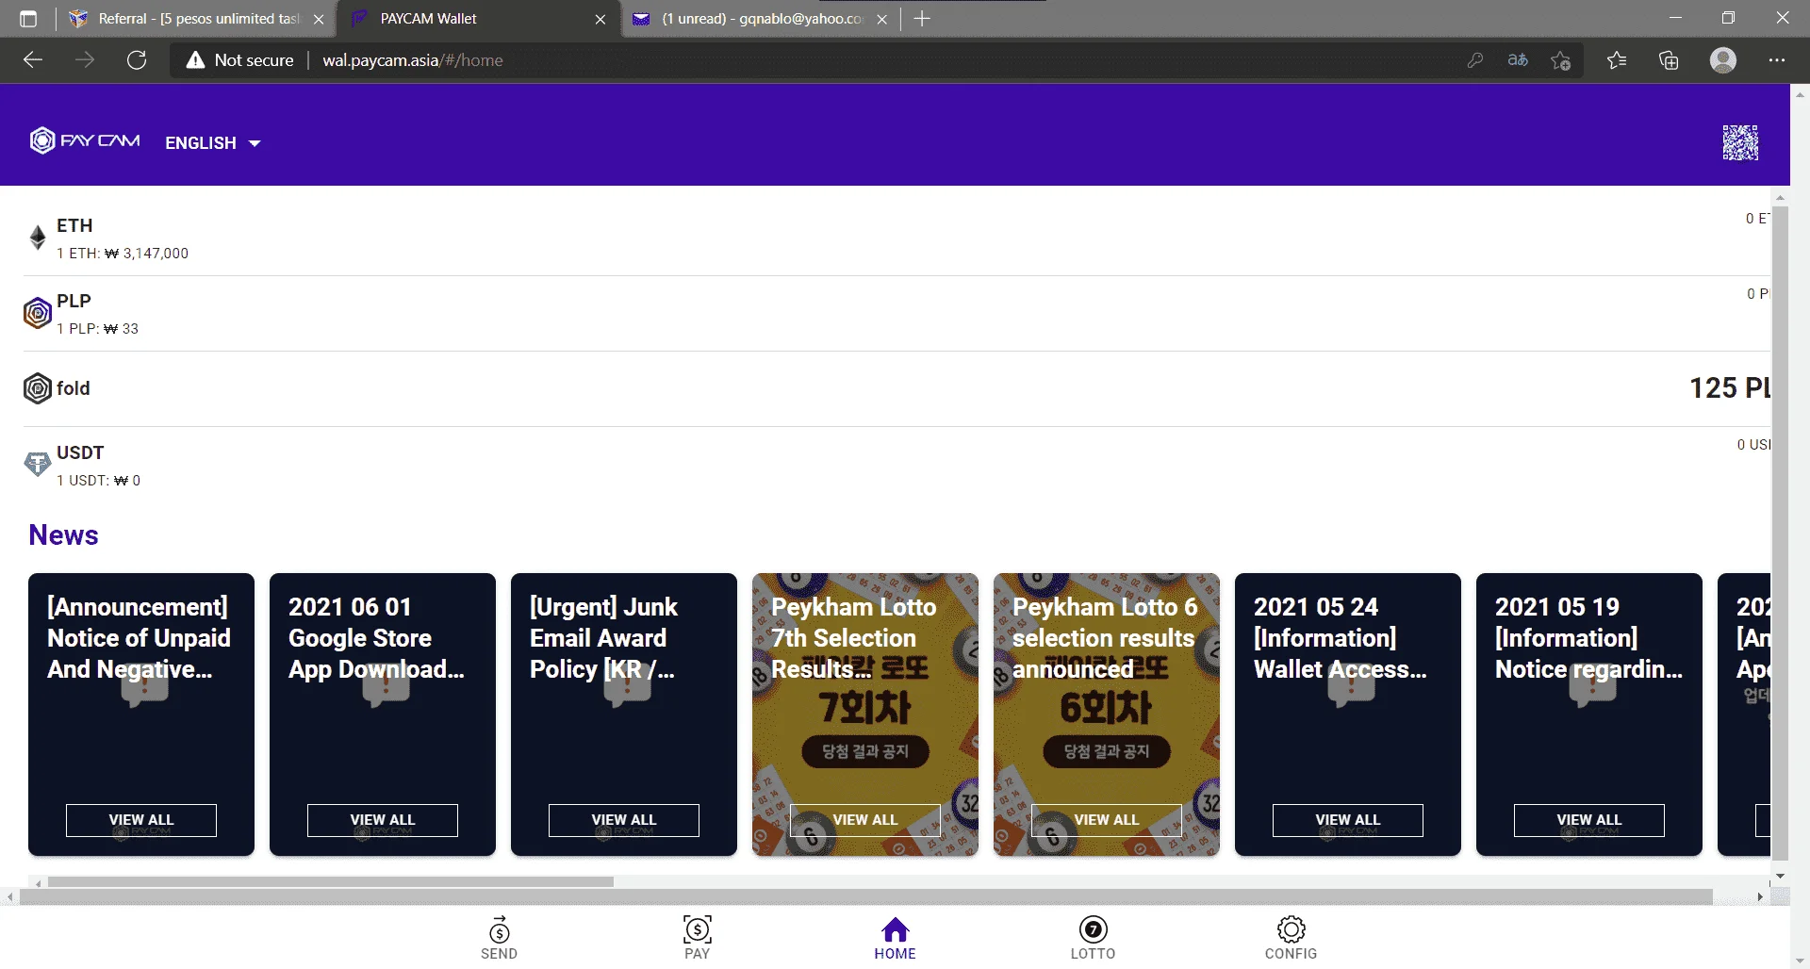Click the fold token icon
Screen dimensions: 1810x969
[38, 388]
